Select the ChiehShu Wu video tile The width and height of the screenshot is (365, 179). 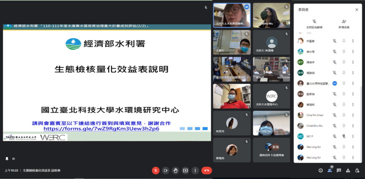point(271,15)
